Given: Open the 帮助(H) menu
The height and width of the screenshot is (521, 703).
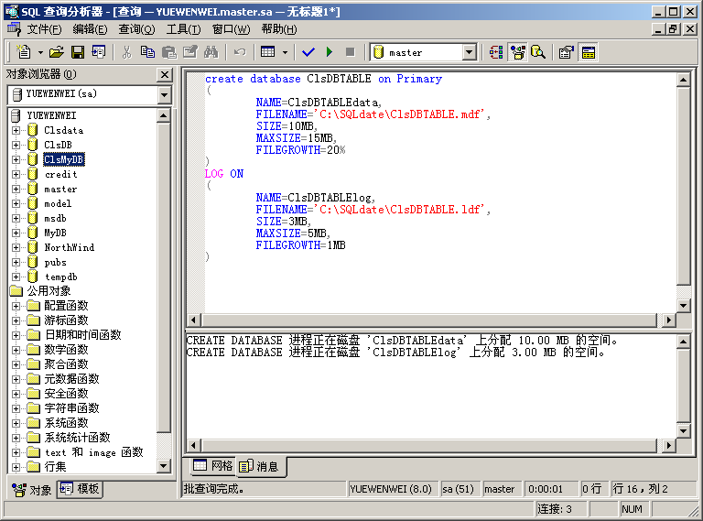Looking at the screenshot, I should [x=279, y=29].
